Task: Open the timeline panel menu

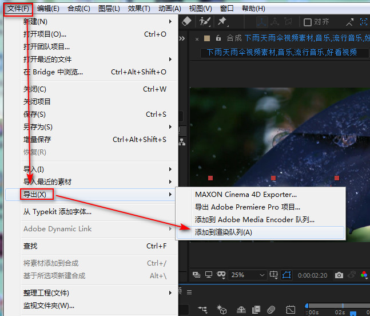Action: [x=189, y=293]
